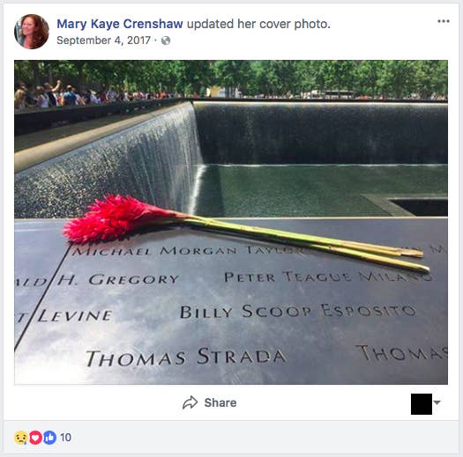Click the black square profile selector
This screenshot has height=457, width=463.
click(422, 404)
